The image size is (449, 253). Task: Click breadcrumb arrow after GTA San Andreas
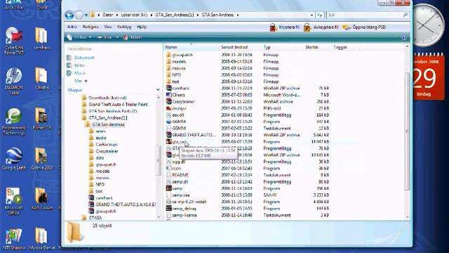click(x=238, y=15)
